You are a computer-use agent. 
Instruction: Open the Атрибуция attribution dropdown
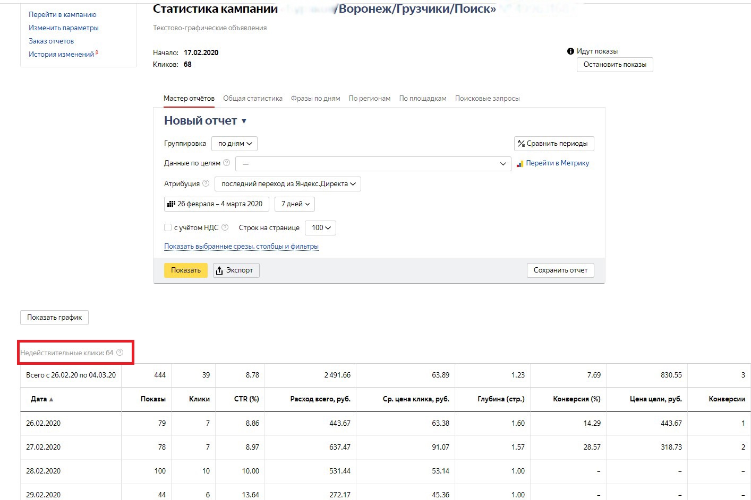pos(288,184)
